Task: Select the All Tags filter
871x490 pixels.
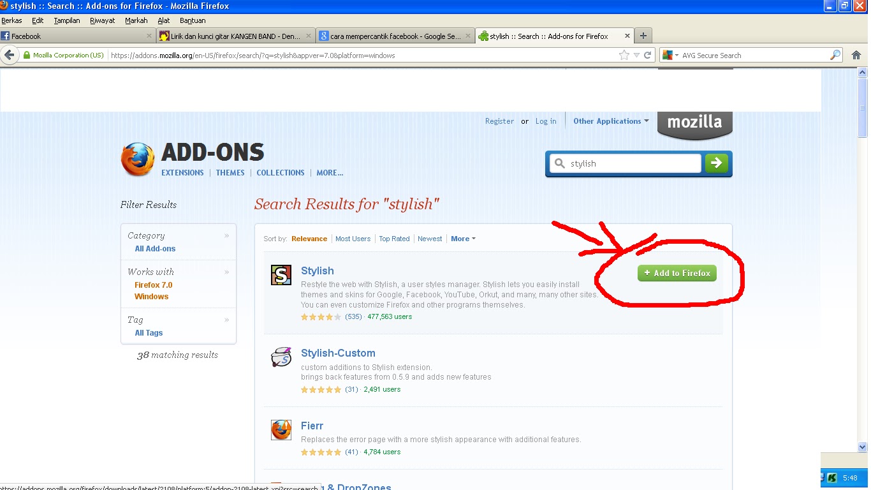Action: (149, 333)
